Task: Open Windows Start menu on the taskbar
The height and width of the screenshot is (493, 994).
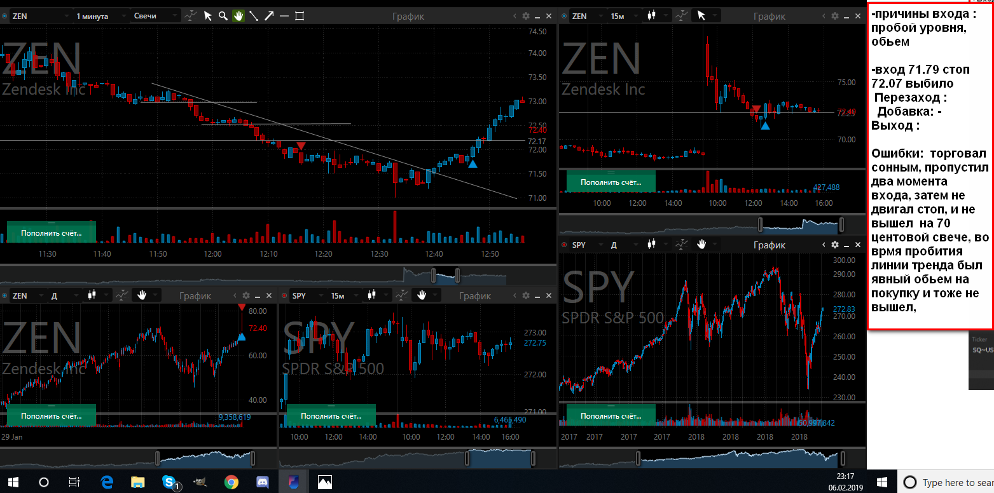Action: (x=13, y=482)
